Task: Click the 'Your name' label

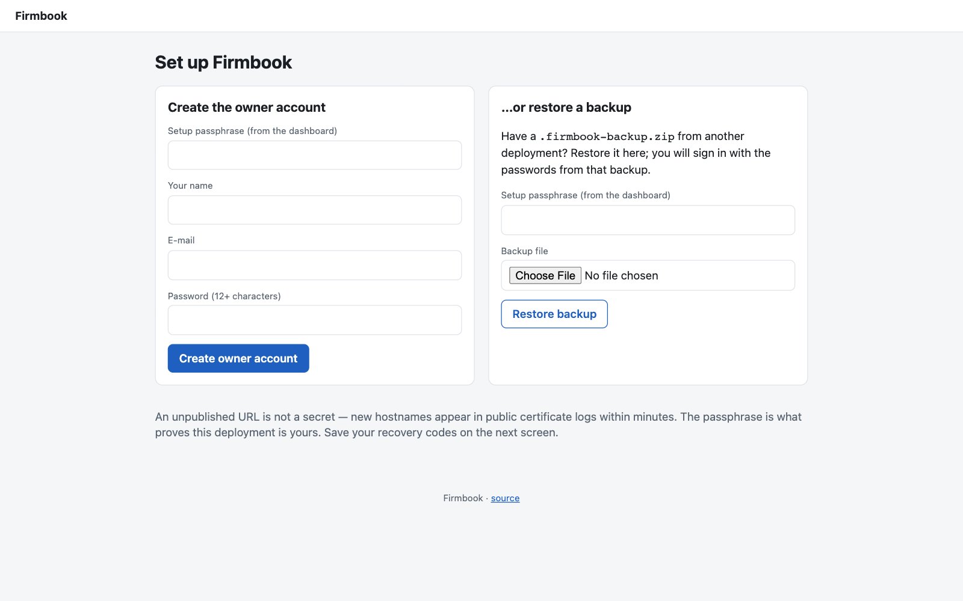Action: [190, 186]
